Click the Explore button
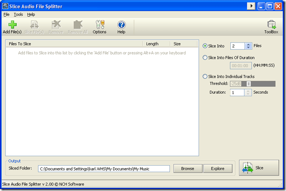This screenshot has width=286, height=191. coord(217,169)
